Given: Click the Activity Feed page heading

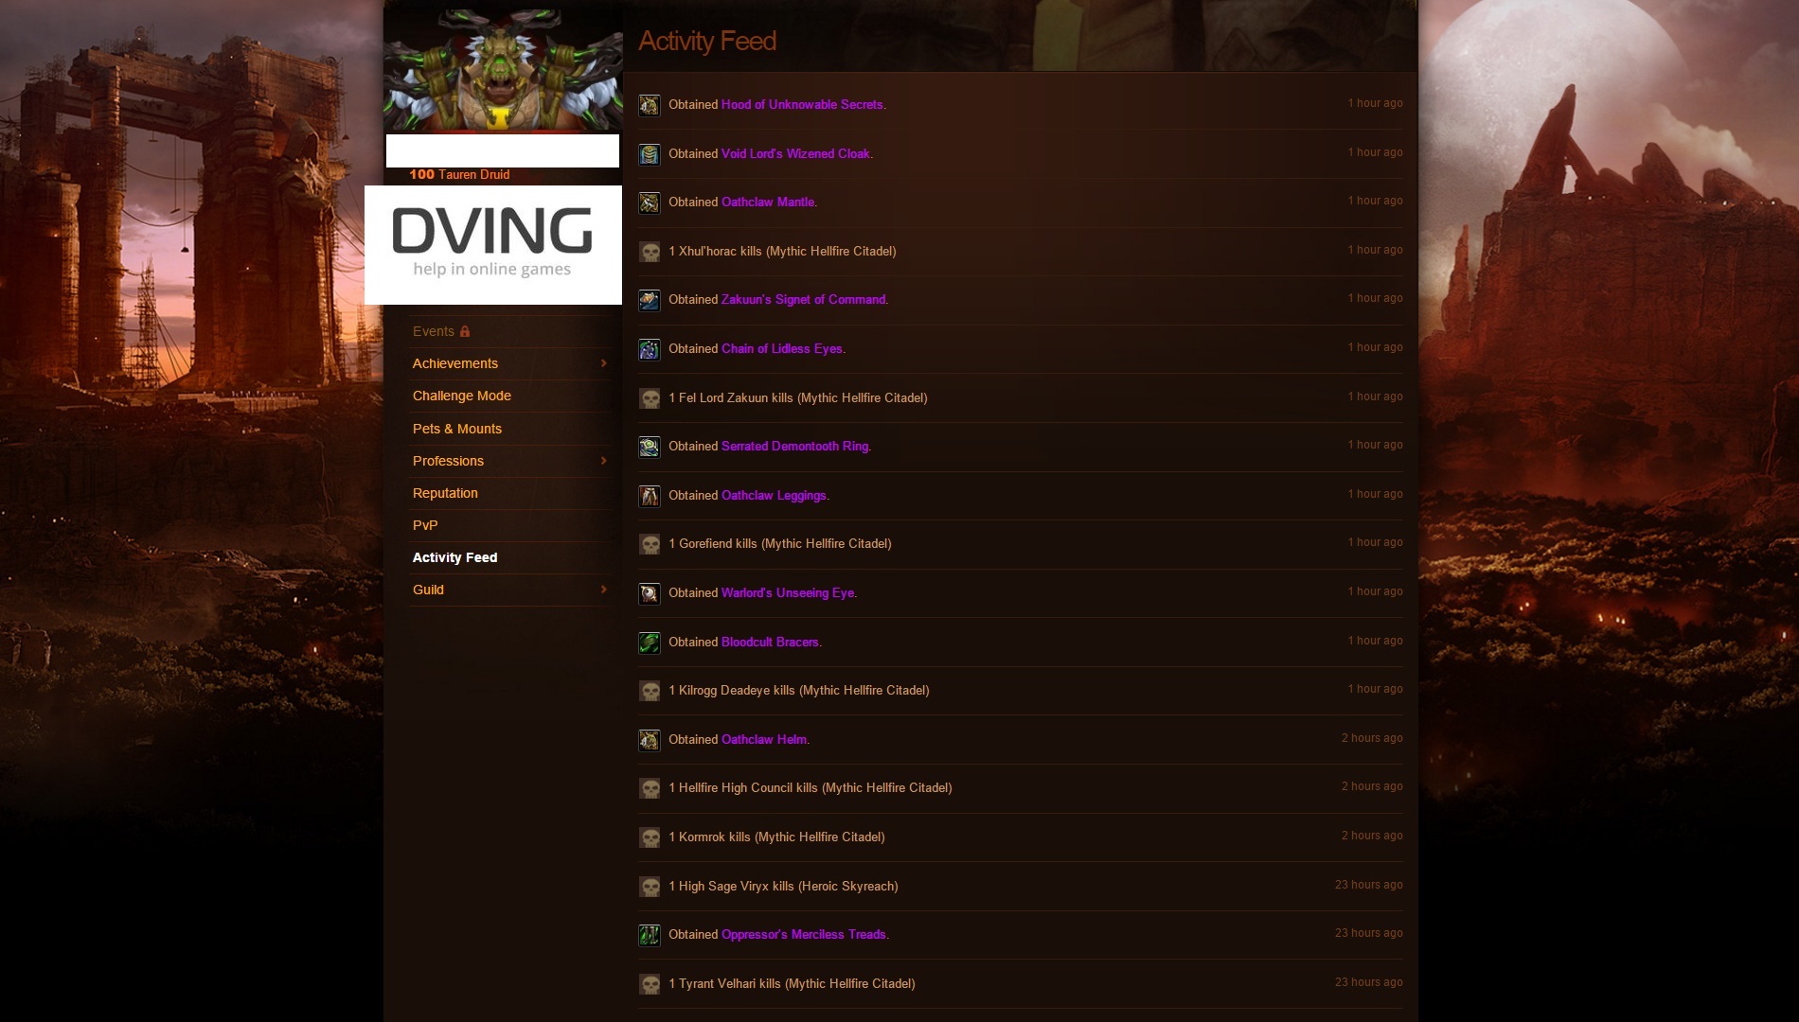Looking at the screenshot, I should (x=707, y=42).
